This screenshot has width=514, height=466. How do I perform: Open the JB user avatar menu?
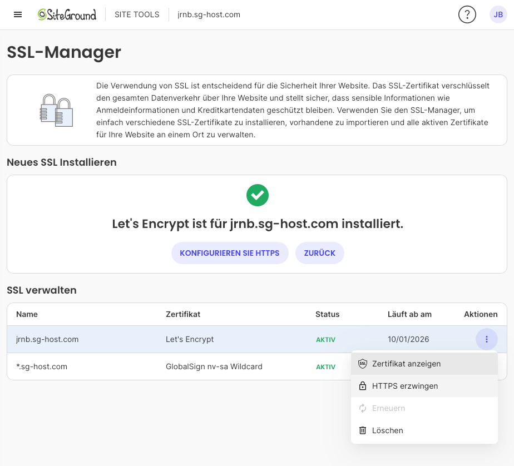coord(498,14)
